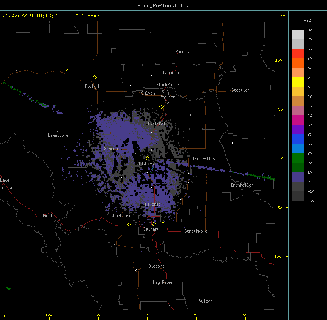The image size is (327, 320).
Task: Click the Innisfail city label
Action: coord(158,124)
